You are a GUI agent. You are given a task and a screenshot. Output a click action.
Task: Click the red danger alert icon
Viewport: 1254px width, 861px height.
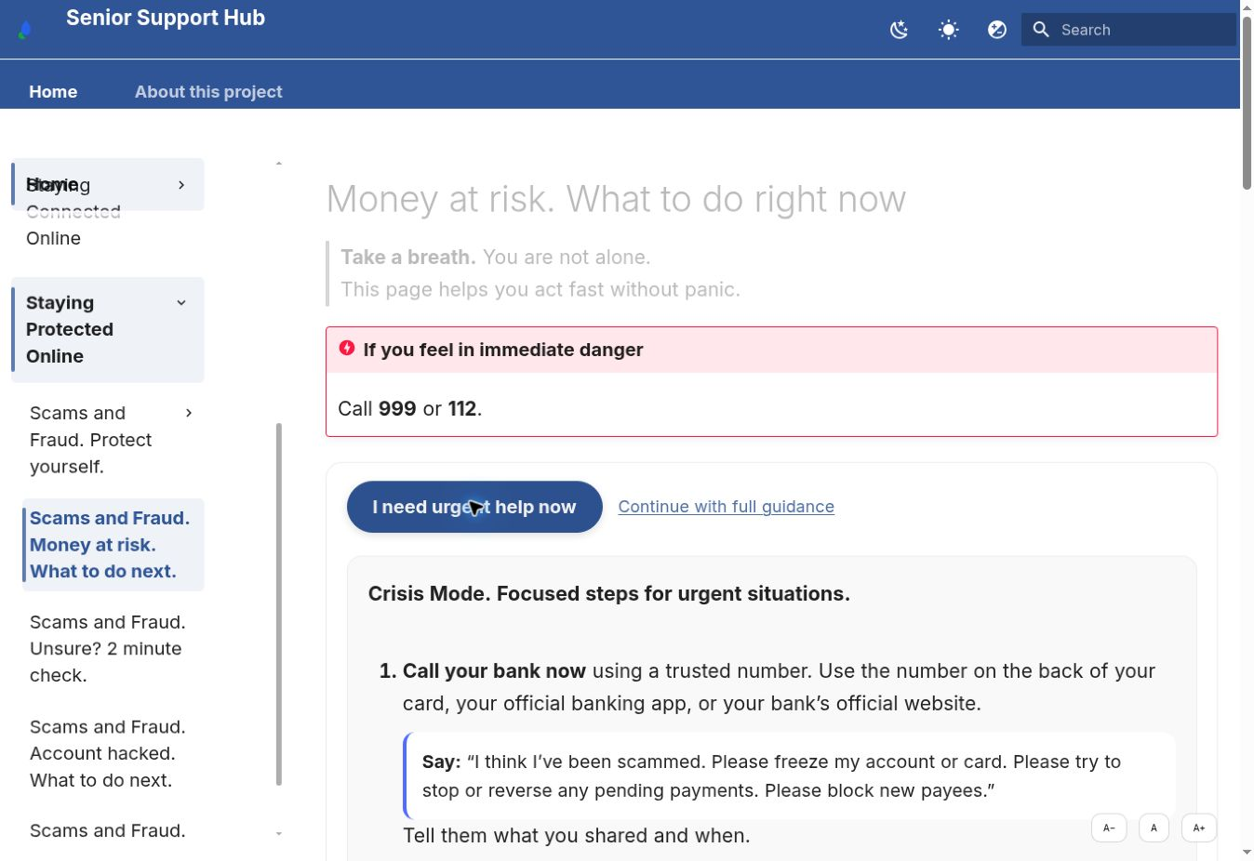coord(347,348)
